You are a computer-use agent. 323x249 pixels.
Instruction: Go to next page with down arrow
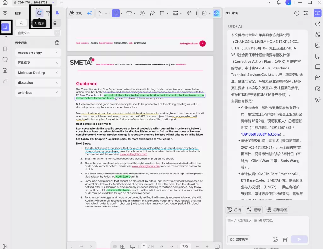[x=171, y=246]
